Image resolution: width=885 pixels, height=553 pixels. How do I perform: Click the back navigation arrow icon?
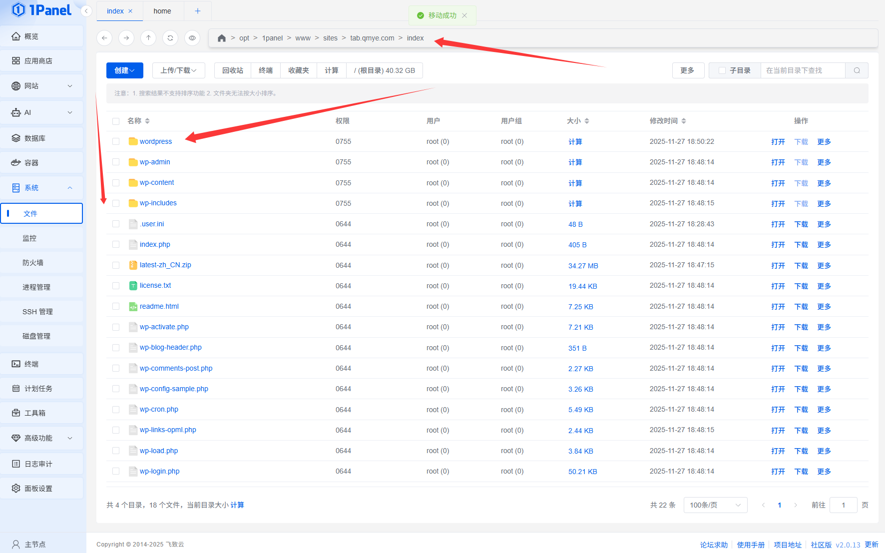(104, 38)
